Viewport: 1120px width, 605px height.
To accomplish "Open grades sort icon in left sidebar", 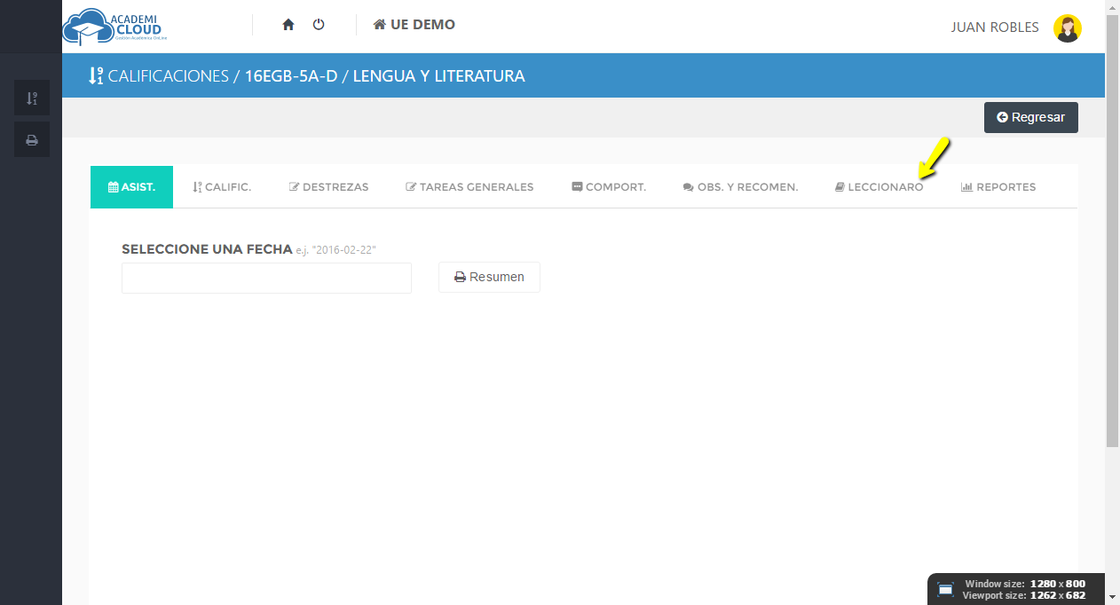I will click(32, 98).
